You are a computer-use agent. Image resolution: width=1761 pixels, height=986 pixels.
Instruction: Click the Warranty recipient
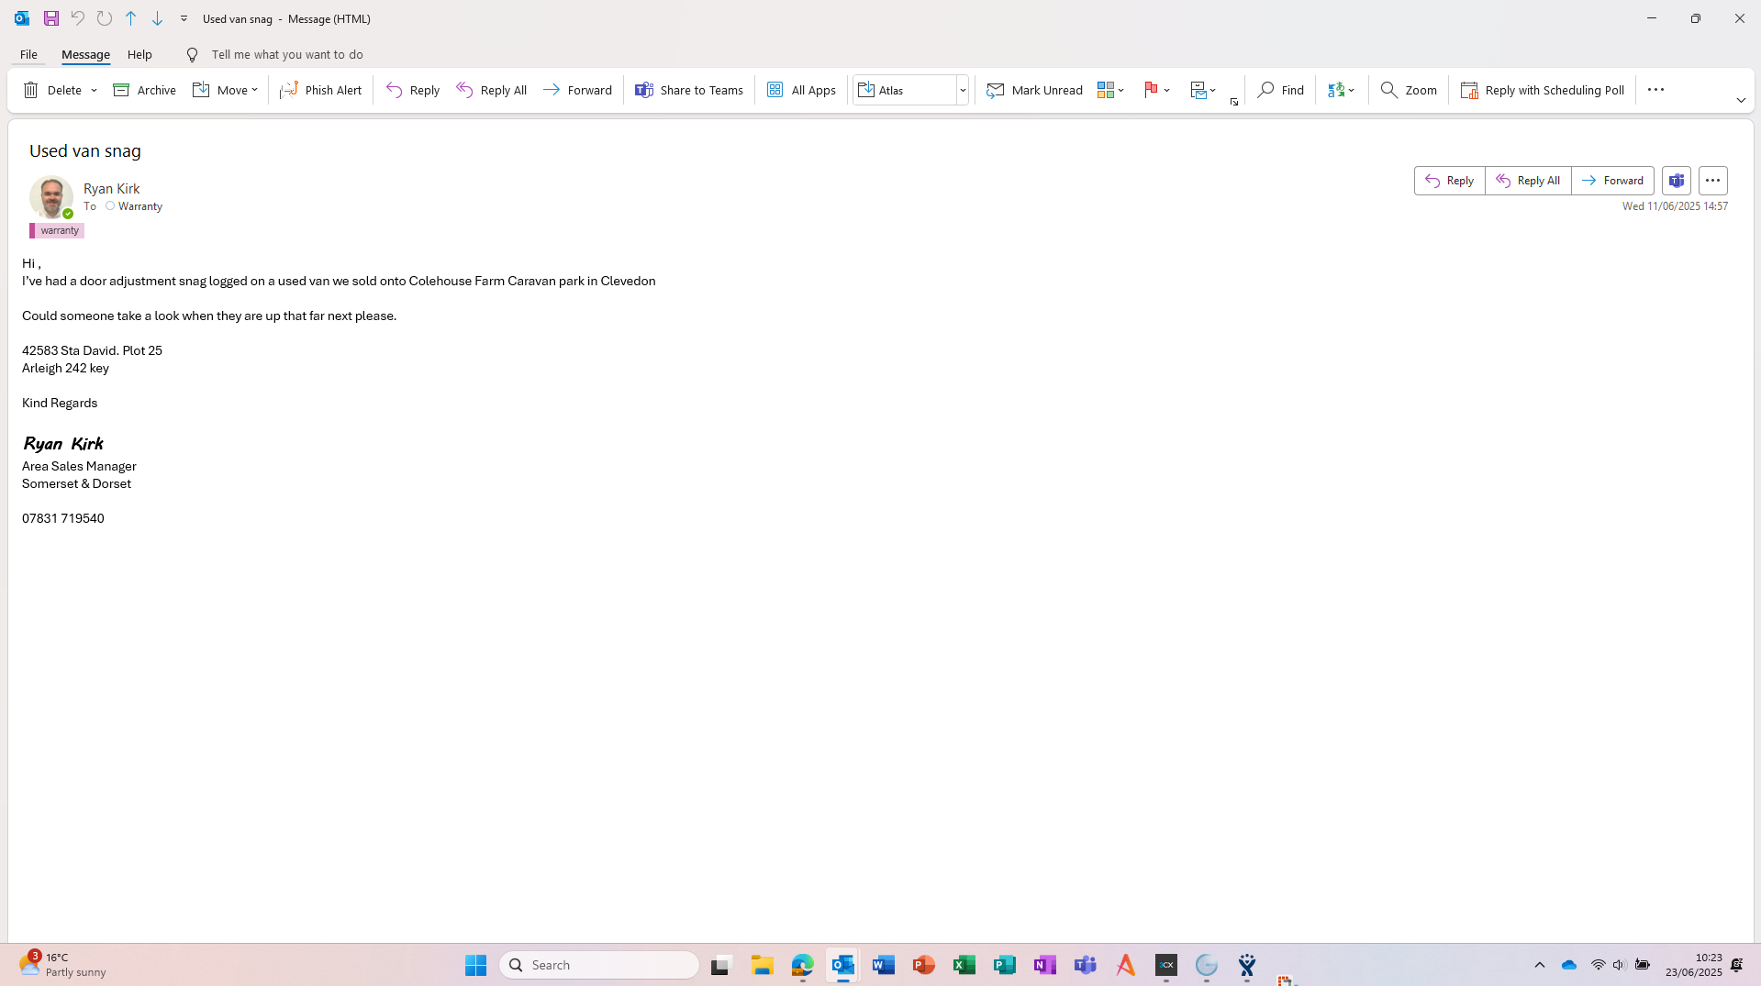pos(139,206)
